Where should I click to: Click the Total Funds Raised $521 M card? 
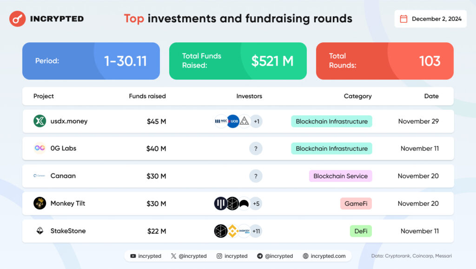[x=238, y=61]
